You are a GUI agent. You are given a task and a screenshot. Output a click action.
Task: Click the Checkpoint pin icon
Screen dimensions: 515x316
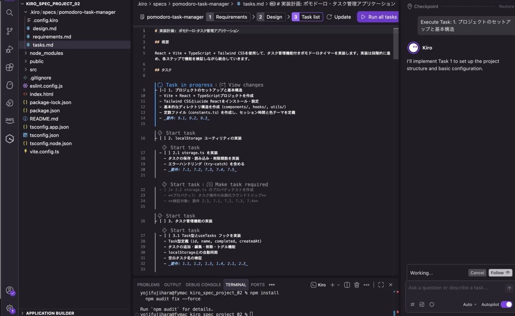[x=409, y=6]
